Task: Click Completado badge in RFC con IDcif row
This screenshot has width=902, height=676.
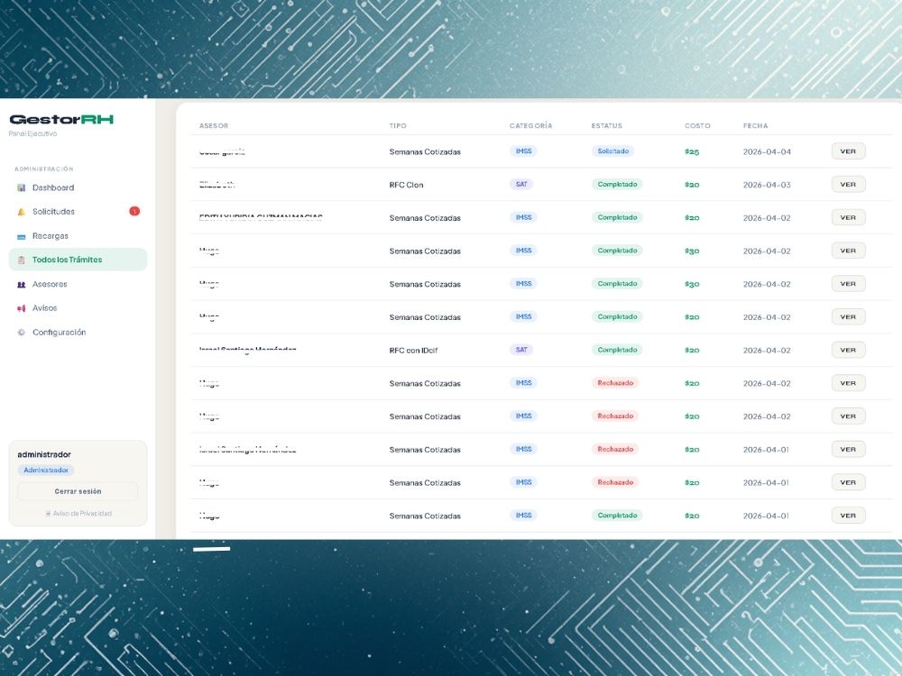Action: [x=617, y=350]
